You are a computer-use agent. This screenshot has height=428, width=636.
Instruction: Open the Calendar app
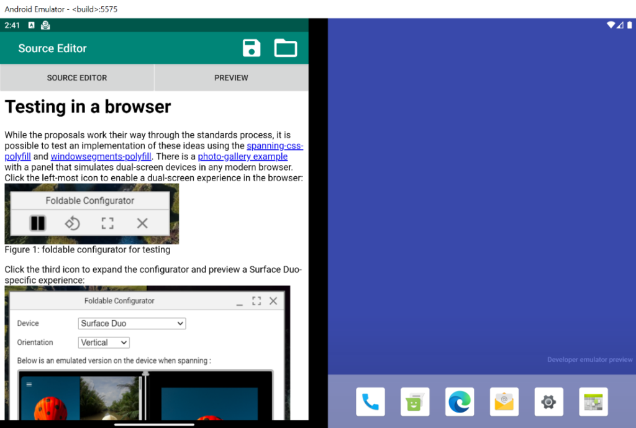[593, 401]
